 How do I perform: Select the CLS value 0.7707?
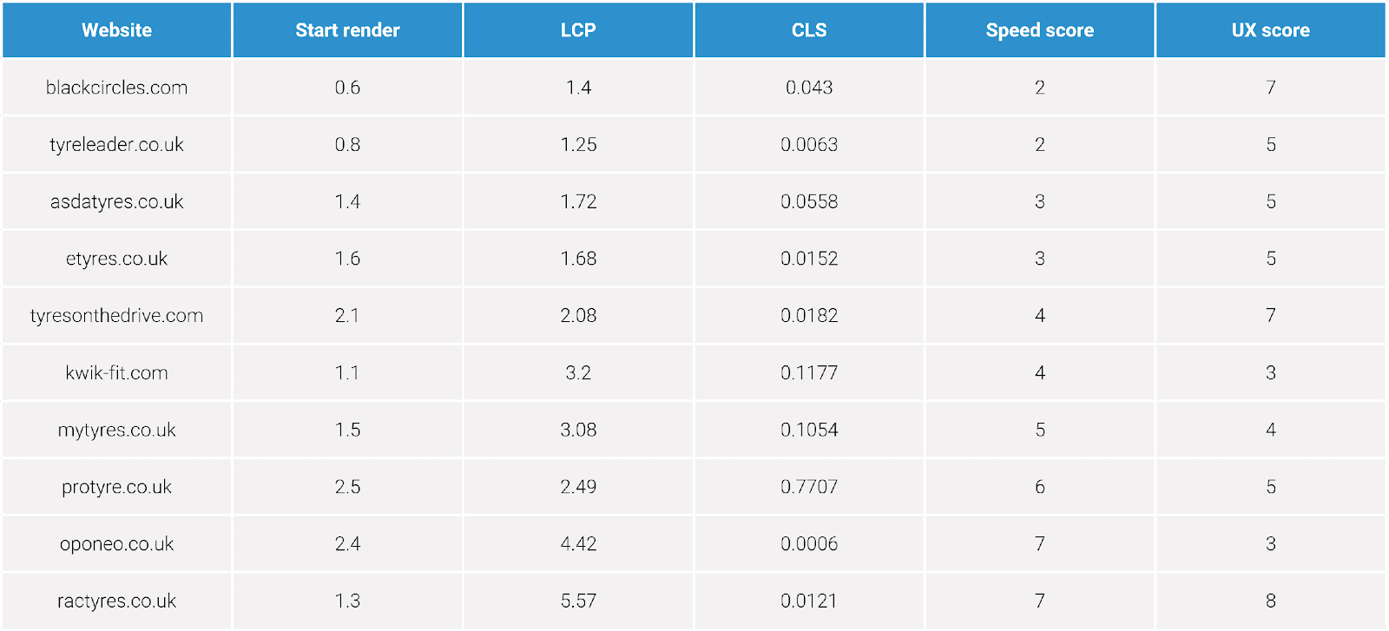809,487
